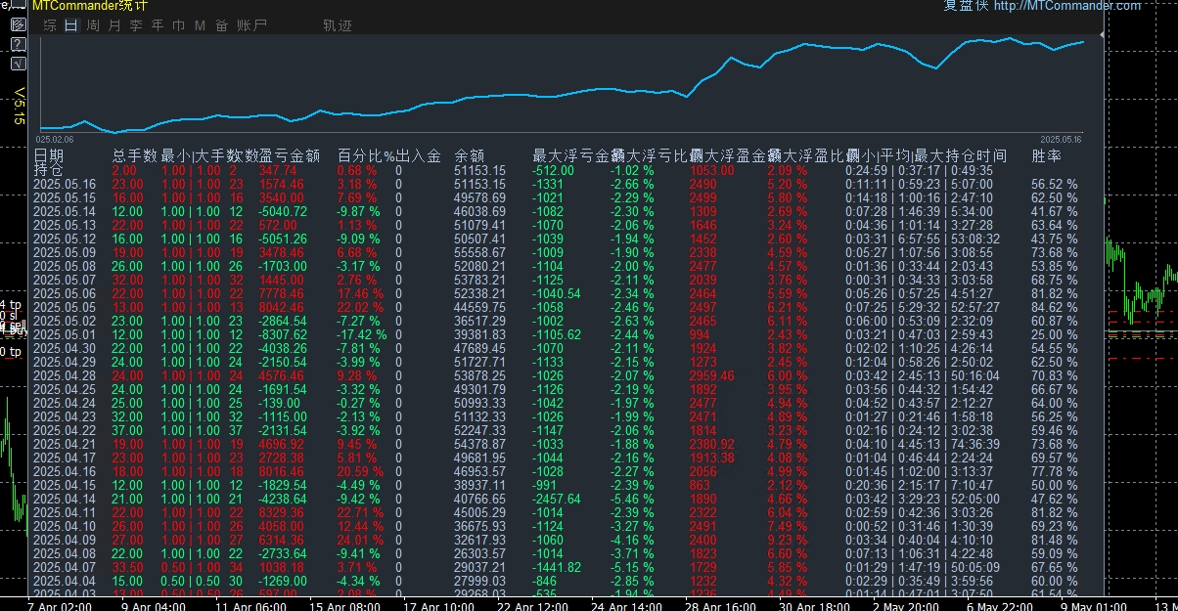Switch to the 综 summary tab
This screenshot has width=1178, height=611.
click(49, 25)
